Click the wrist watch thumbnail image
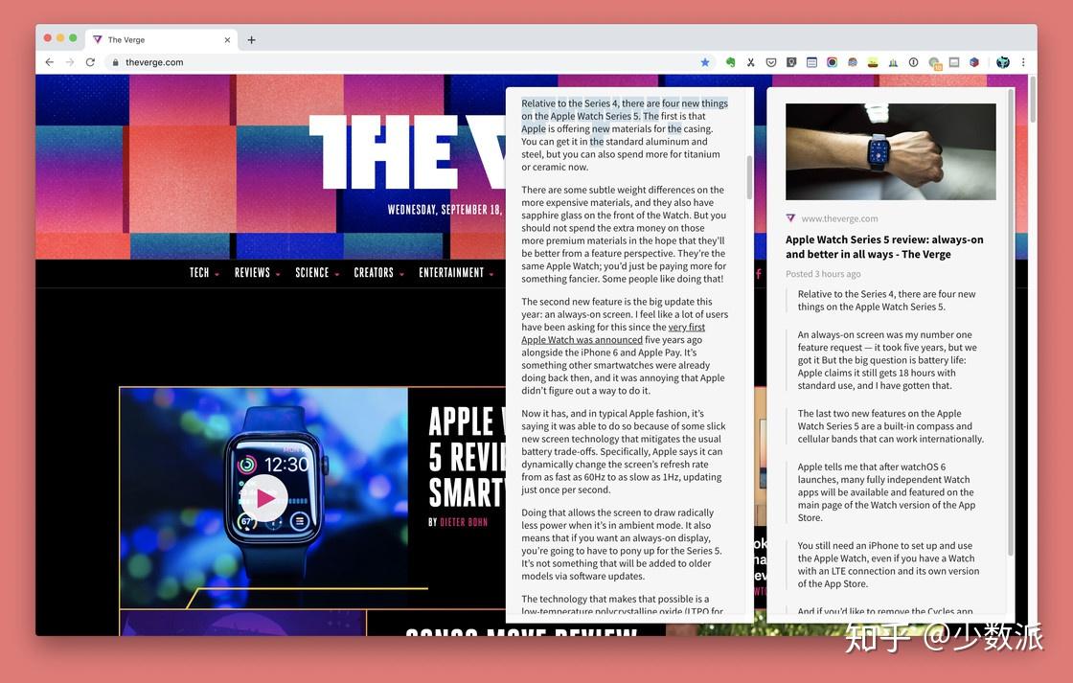The width and height of the screenshot is (1073, 683). pyautogui.click(x=890, y=151)
